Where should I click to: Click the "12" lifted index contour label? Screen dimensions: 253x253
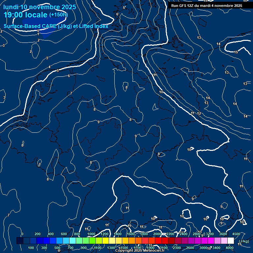199,113
